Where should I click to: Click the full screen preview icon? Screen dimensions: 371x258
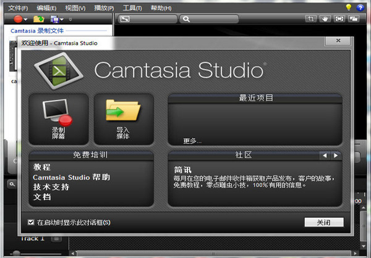339,19
